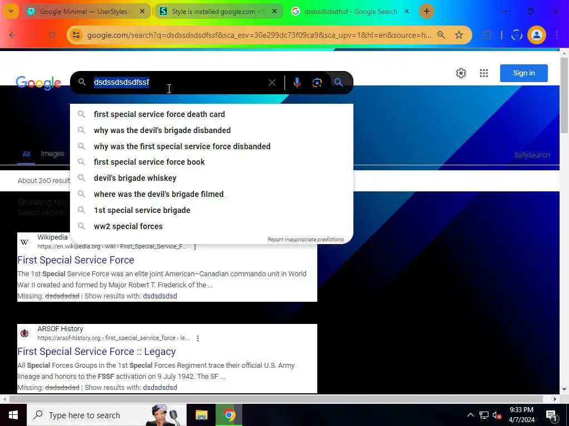Close the Google Search tab
The width and height of the screenshot is (569, 426).
(x=407, y=12)
